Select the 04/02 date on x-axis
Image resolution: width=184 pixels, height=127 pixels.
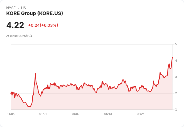(x=76, y=114)
